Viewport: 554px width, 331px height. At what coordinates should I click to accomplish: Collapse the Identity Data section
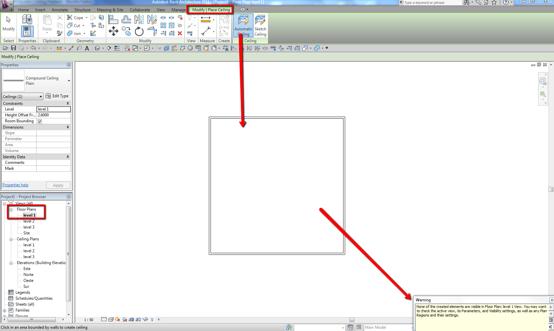click(x=68, y=157)
